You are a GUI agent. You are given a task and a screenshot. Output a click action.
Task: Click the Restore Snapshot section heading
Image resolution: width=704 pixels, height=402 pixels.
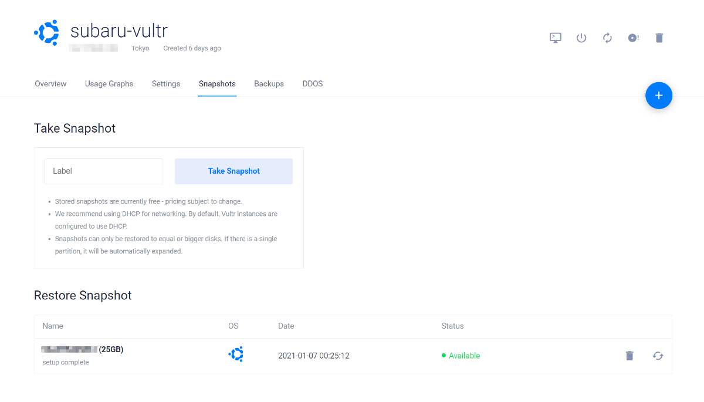click(83, 295)
